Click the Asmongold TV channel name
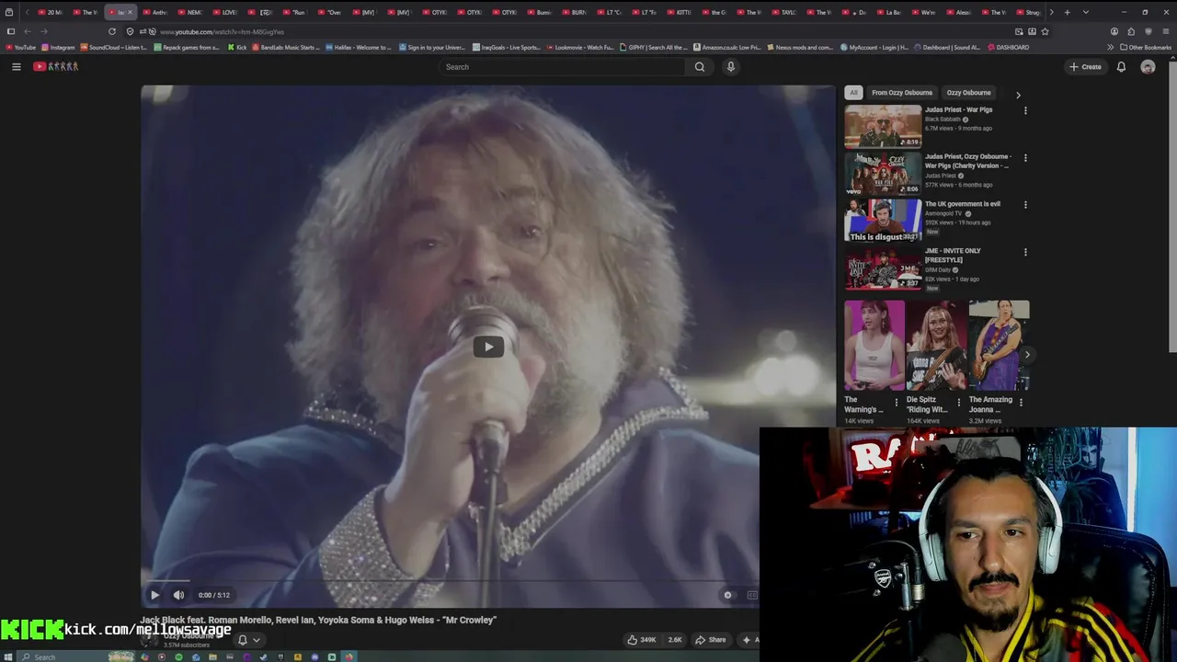 tap(943, 213)
